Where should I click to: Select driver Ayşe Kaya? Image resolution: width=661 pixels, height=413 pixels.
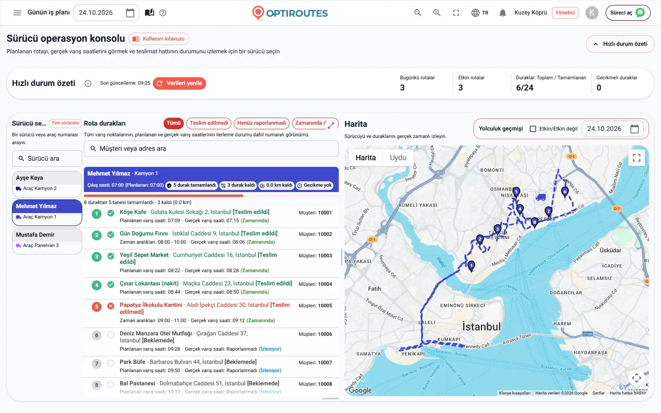coord(47,184)
